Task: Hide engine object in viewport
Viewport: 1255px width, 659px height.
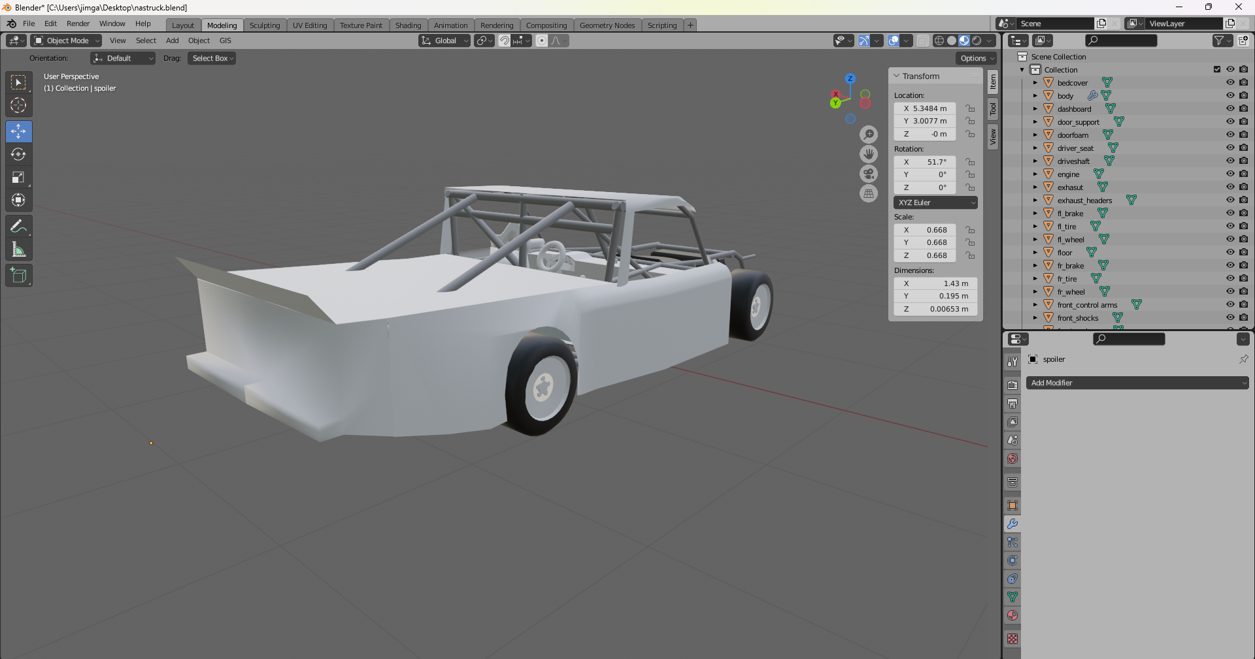Action: coord(1230,174)
